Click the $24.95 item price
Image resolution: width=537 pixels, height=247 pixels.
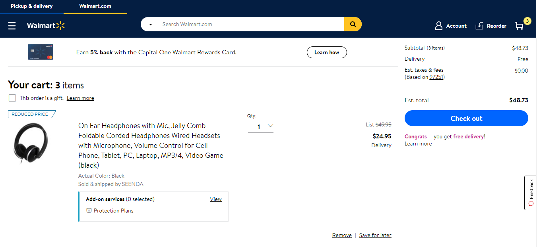click(382, 136)
